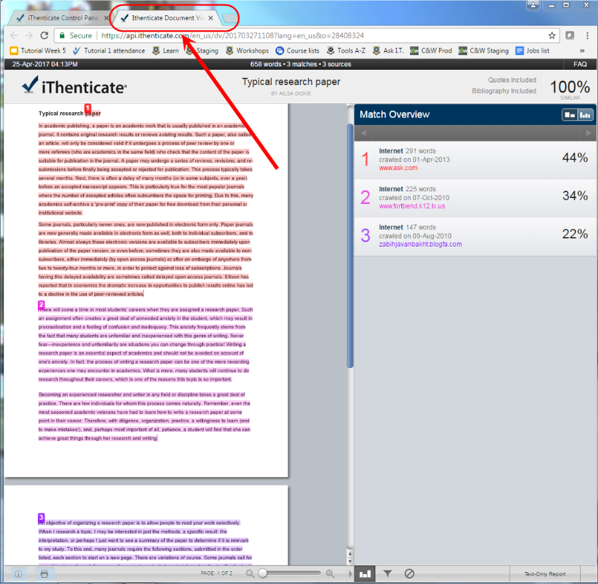Zoom in with the magnifier plus

tap(330, 573)
